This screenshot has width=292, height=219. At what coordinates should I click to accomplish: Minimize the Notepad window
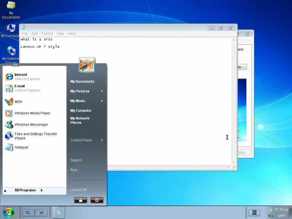click(212, 29)
